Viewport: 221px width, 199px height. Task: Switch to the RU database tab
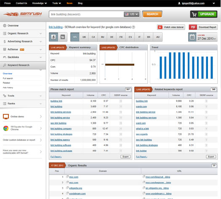pyautogui.click(x=102, y=37)
